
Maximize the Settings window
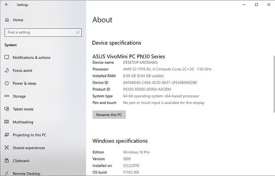[x=256, y=5]
